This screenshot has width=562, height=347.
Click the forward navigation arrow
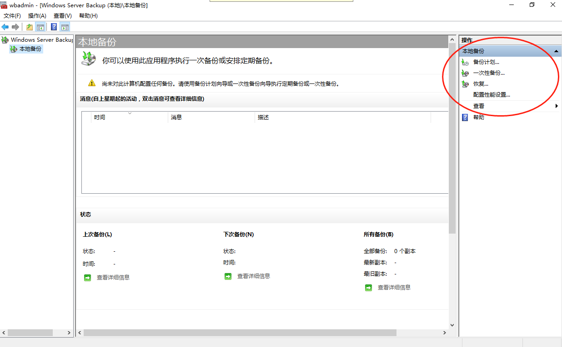click(15, 26)
